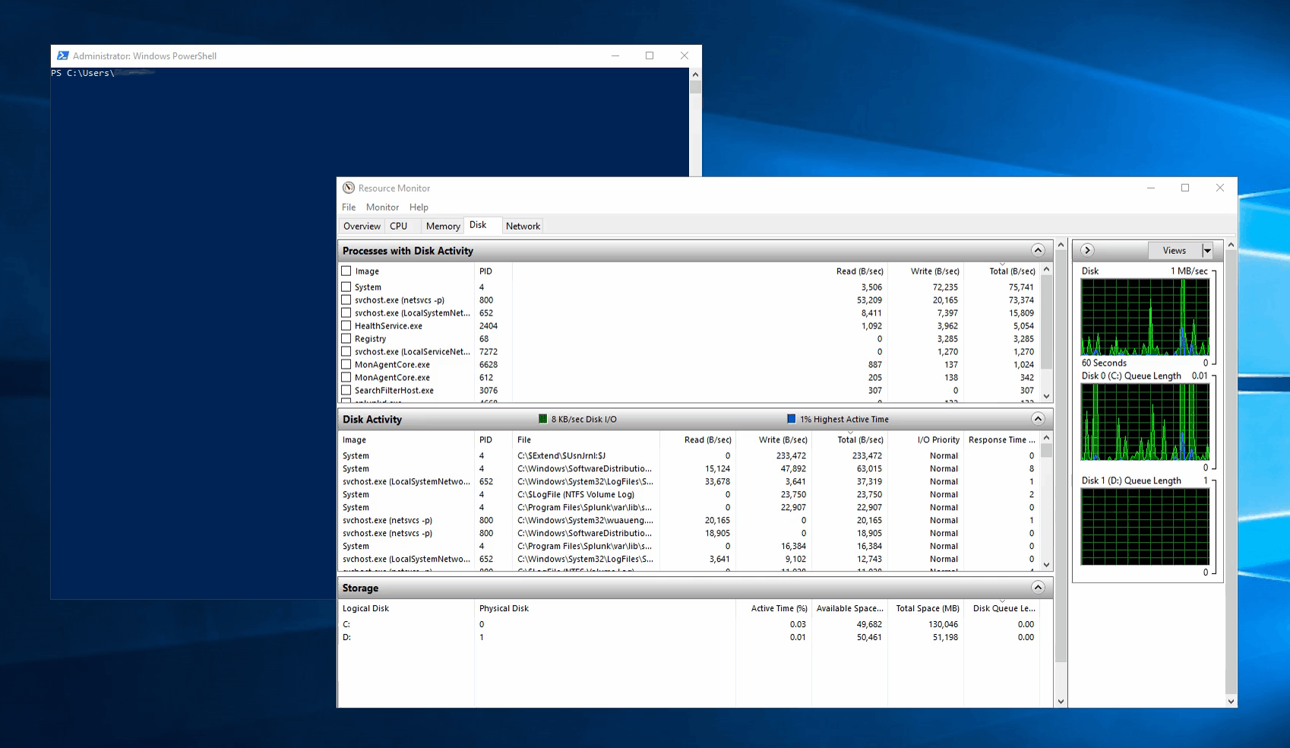The image size is (1290, 748).
Task: Click the green Disk I/O legend indicator
Action: tap(542, 419)
